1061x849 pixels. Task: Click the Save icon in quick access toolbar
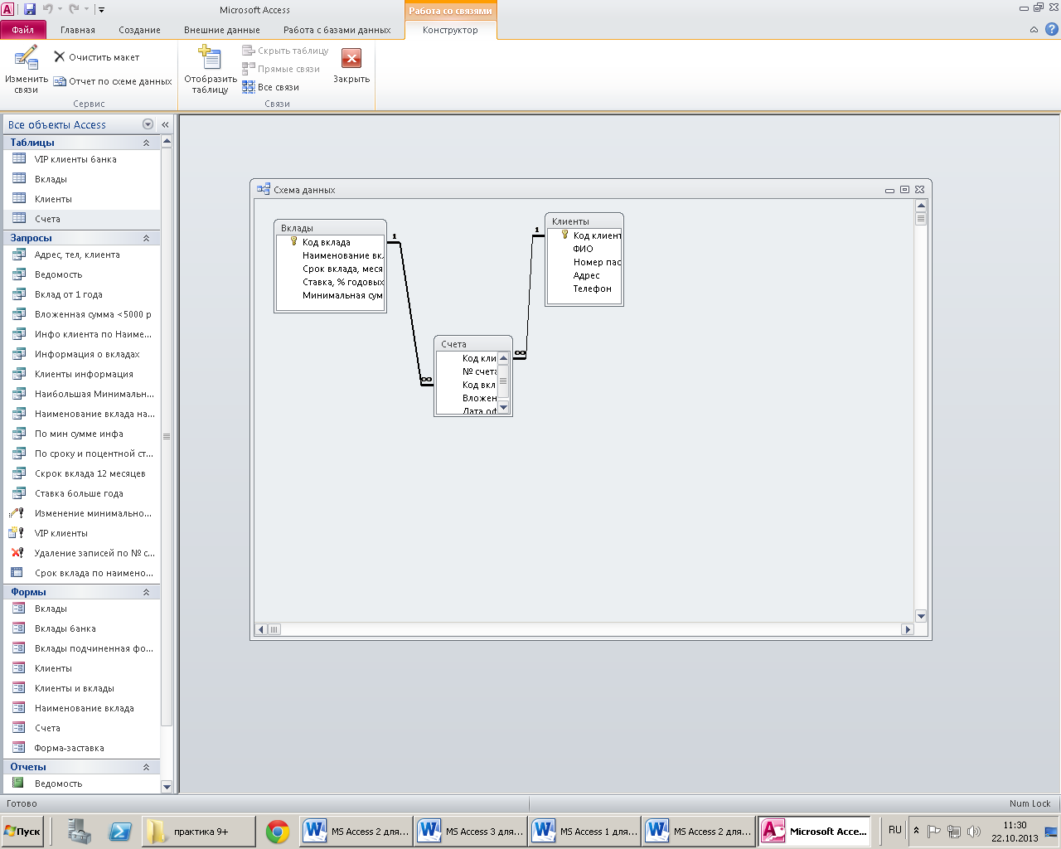click(30, 9)
